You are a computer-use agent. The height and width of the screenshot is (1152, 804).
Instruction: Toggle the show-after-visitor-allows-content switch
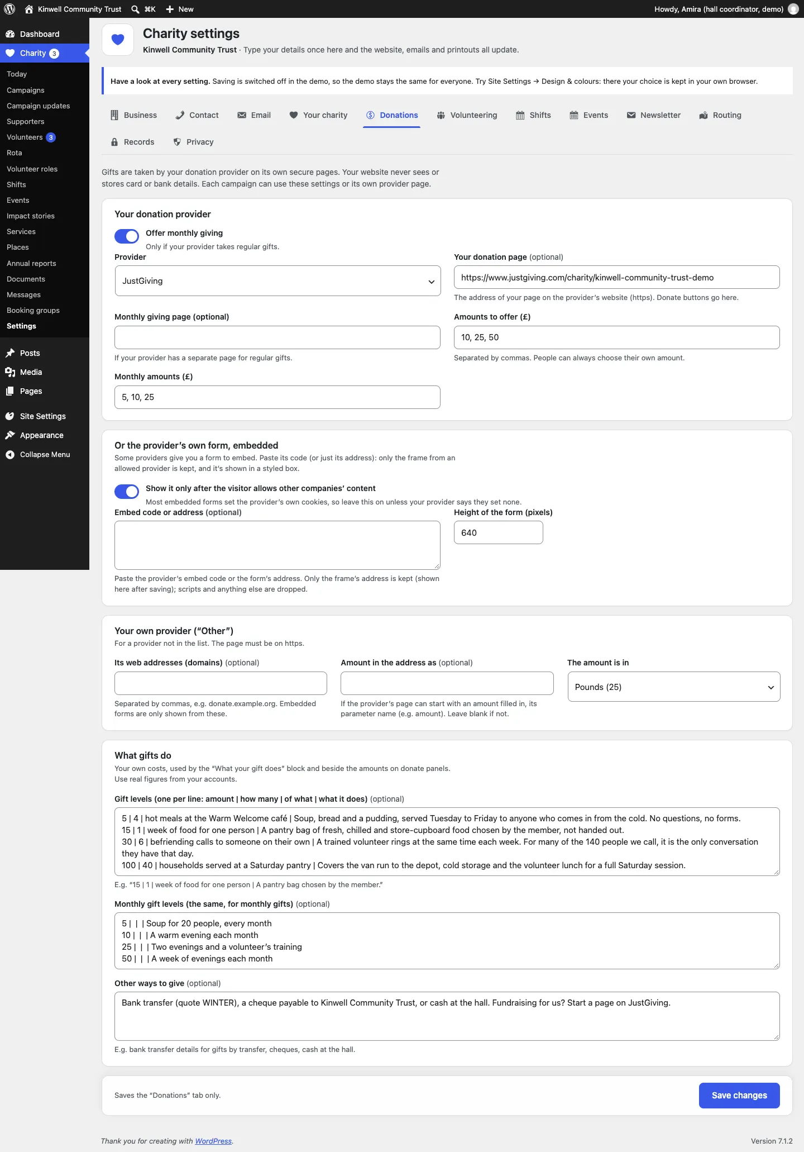[127, 492]
